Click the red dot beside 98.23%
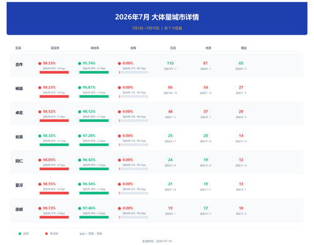Viewport: 314px width, 245px height. click(x=40, y=87)
